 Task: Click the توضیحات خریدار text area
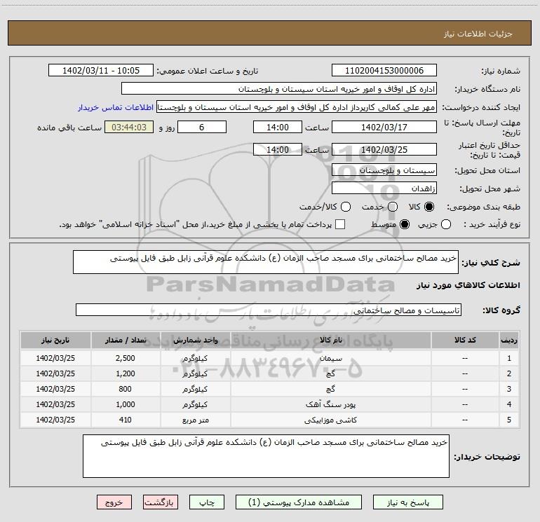pyautogui.click(x=266, y=456)
